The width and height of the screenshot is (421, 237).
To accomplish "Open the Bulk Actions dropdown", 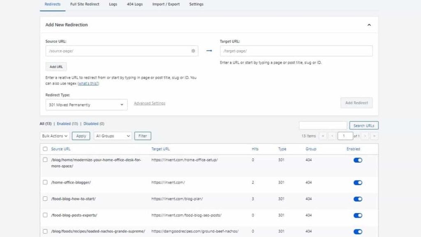I will pos(55,136).
